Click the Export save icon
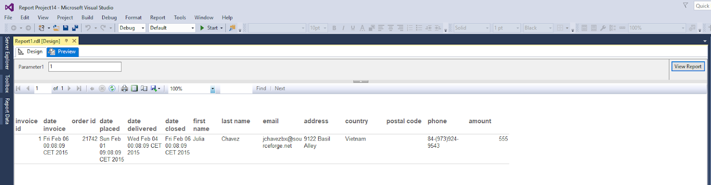The height and width of the screenshot is (185, 711). [x=153, y=88]
